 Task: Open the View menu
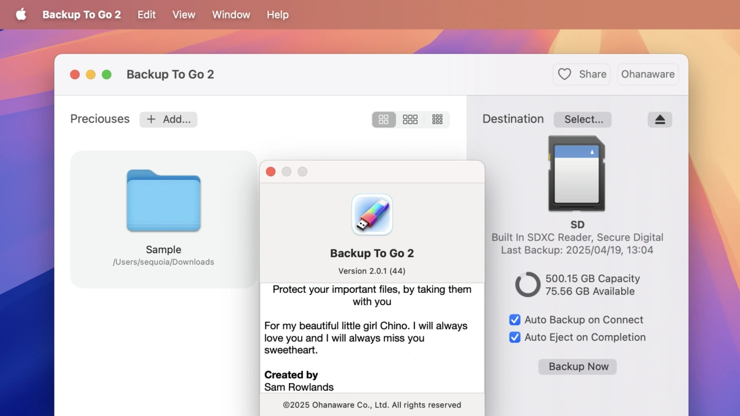coord(184,14)
